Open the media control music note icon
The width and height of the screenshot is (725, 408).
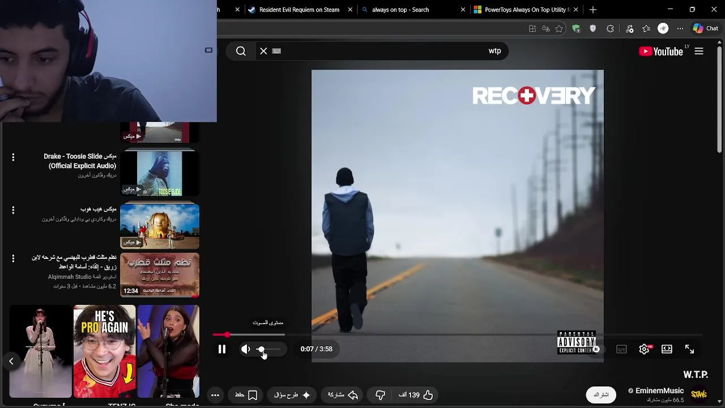(x=629, y=28)
